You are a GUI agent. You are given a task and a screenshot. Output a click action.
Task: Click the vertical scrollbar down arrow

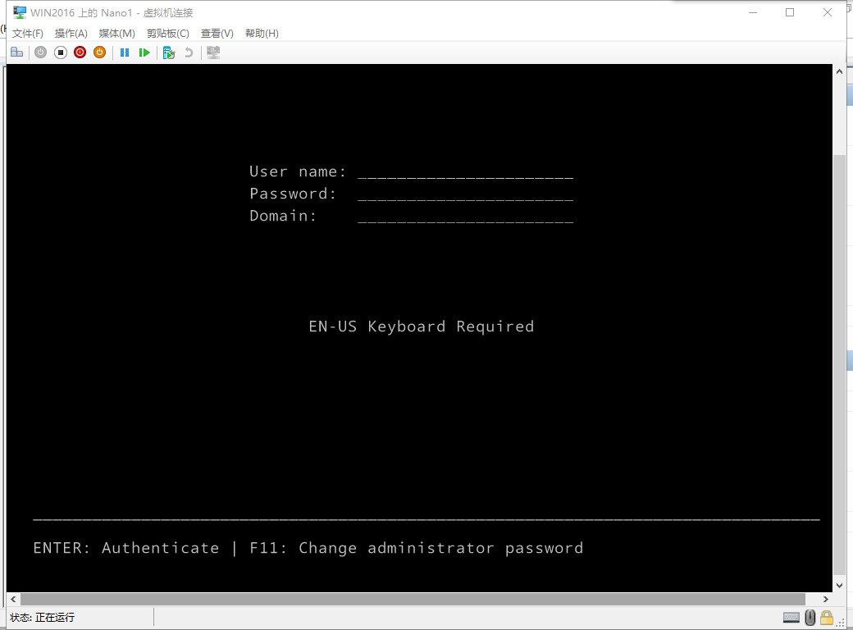click(839, 586)
